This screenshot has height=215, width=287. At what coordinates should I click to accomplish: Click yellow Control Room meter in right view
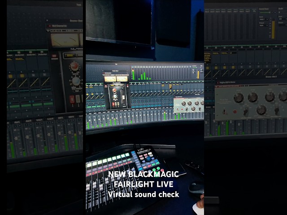pos(273,30)
